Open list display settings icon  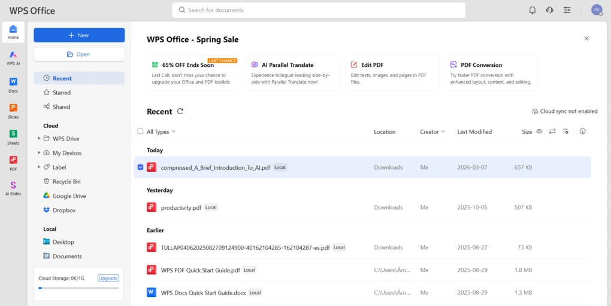[x=565, y=131]
